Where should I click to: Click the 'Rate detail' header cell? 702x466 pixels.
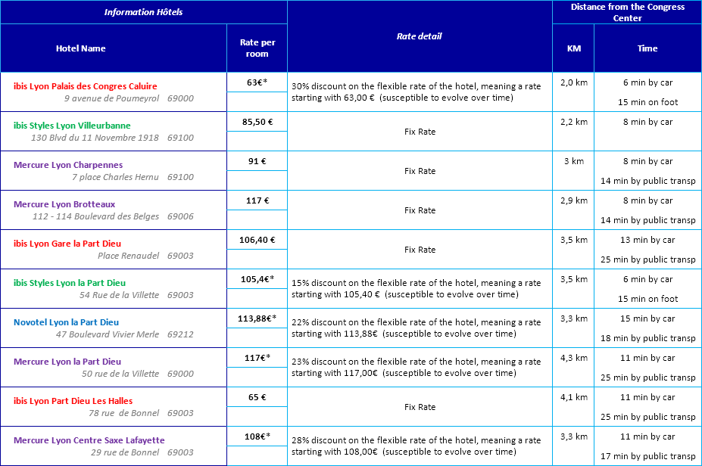(420, 36)
